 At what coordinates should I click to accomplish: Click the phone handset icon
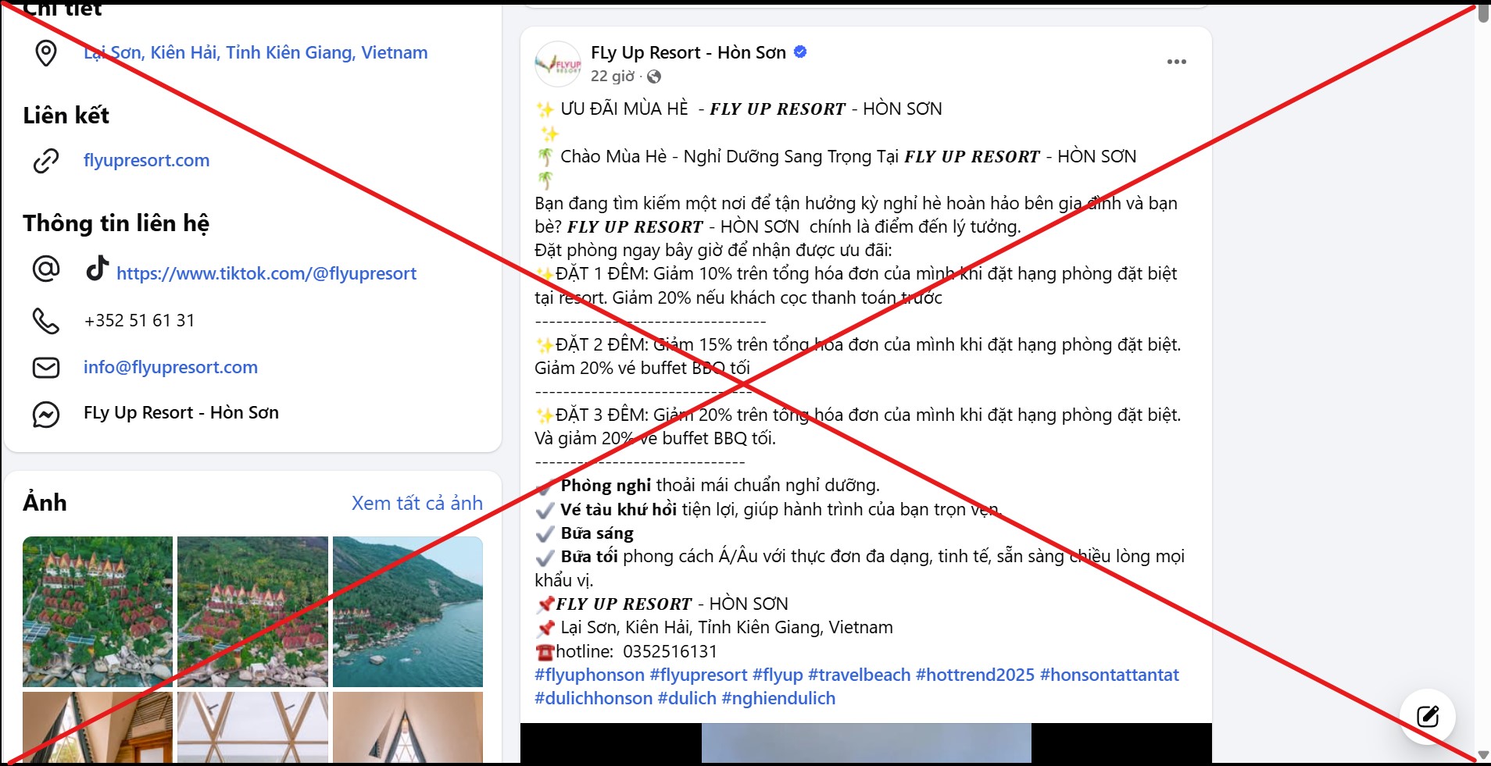(46, 320)
